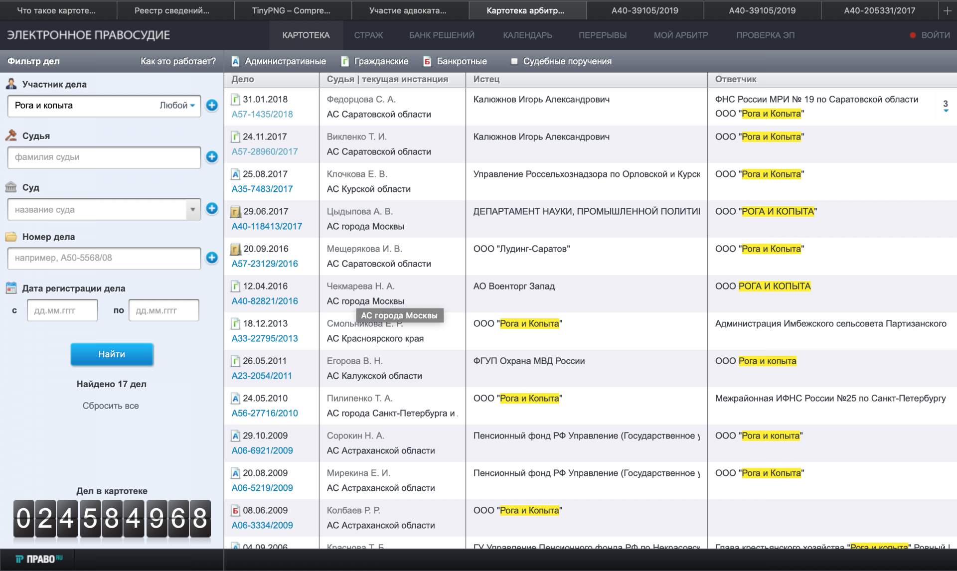Click the administrative icon of А06-5219/2009
This screenshot has height=571, width=957.
(236, 473)
